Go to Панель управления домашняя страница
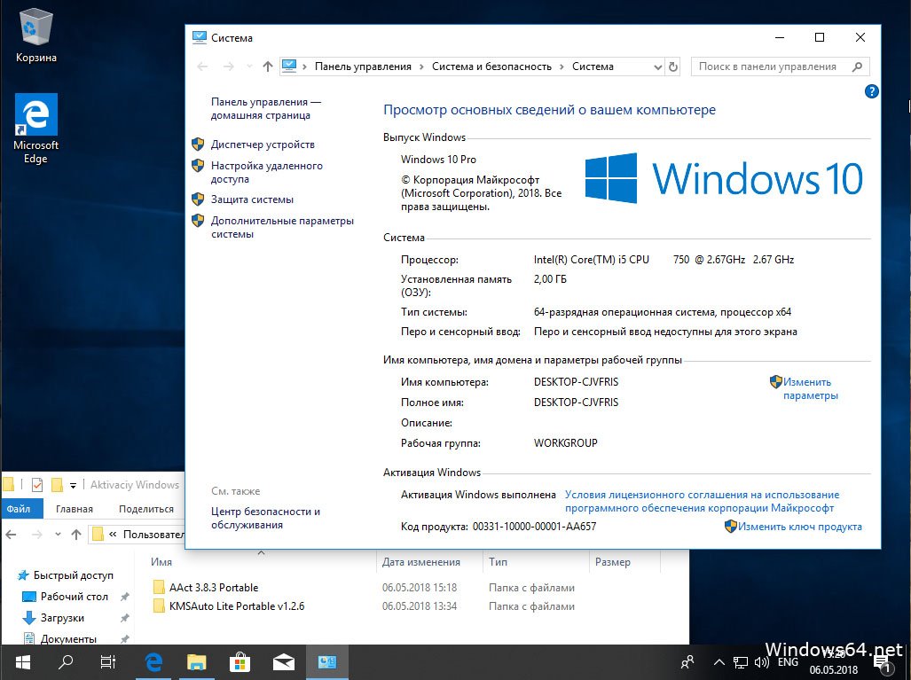This screenshot has width=911, height=680. point(266,108)
